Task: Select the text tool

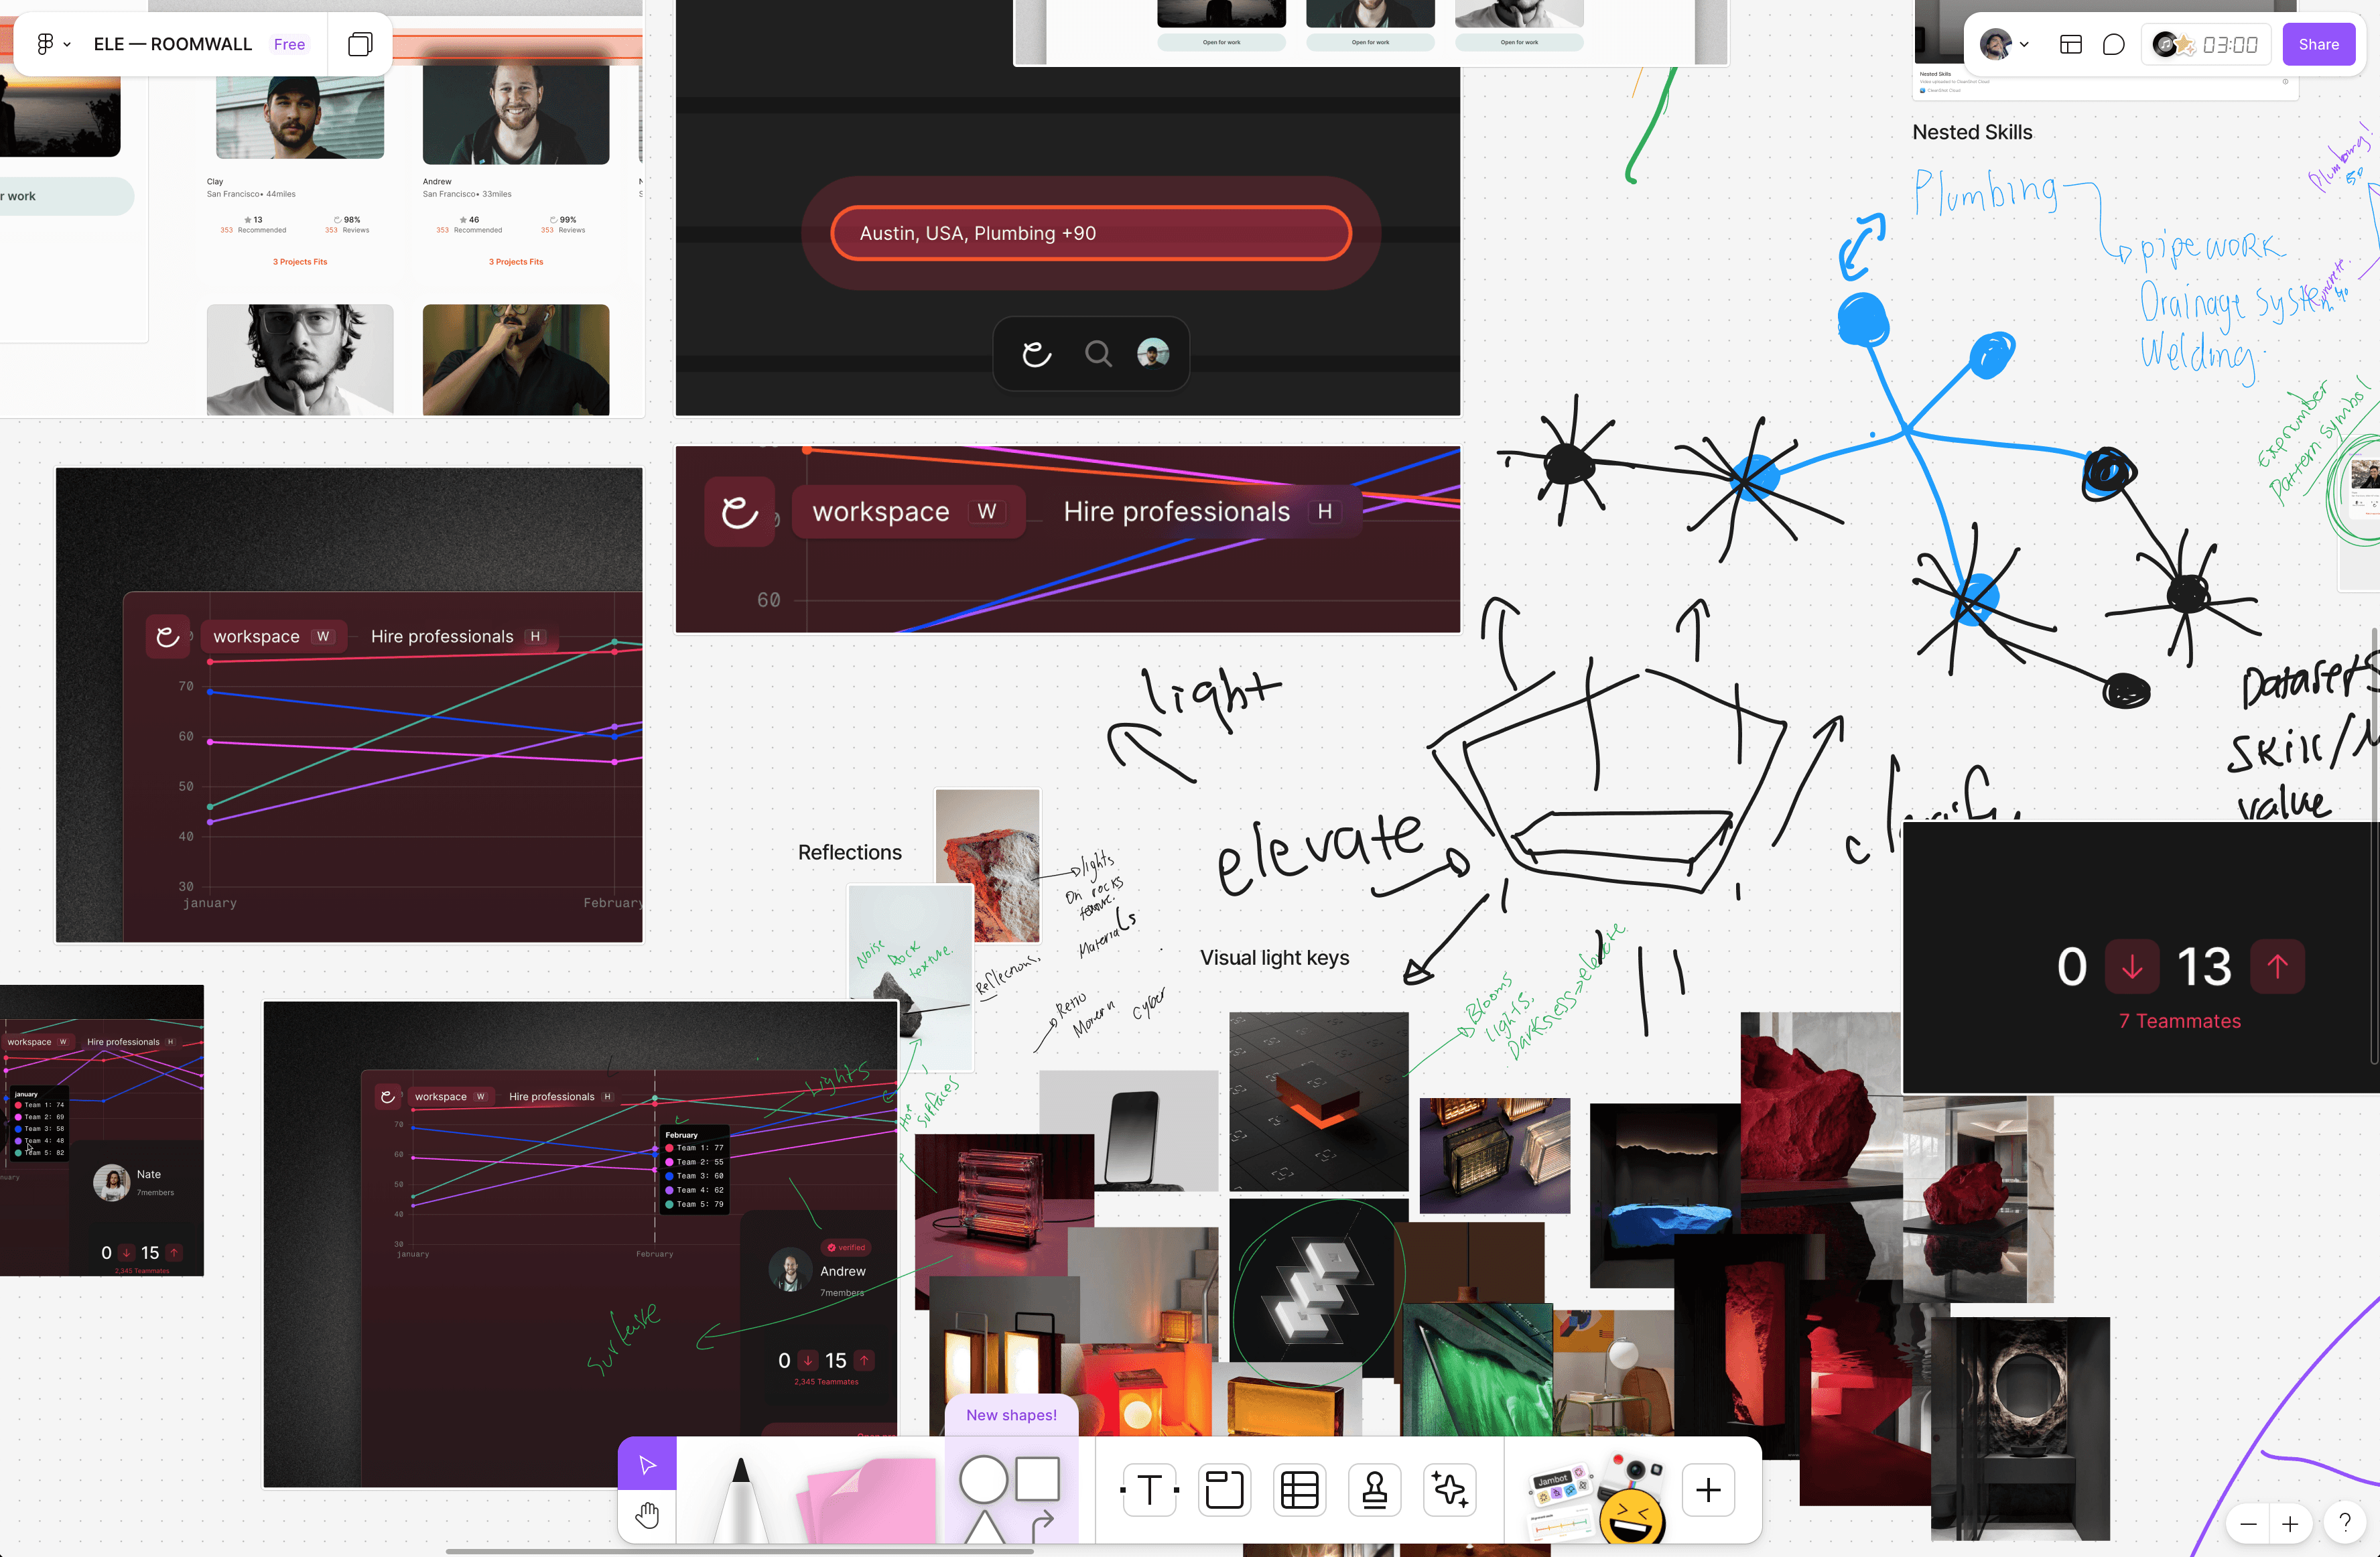Action: click(x=1149, y=1490)
